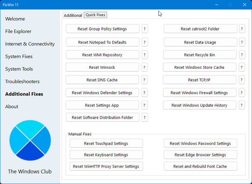
Task: Go to Troubleshooters section
Action: coord(22,81)
